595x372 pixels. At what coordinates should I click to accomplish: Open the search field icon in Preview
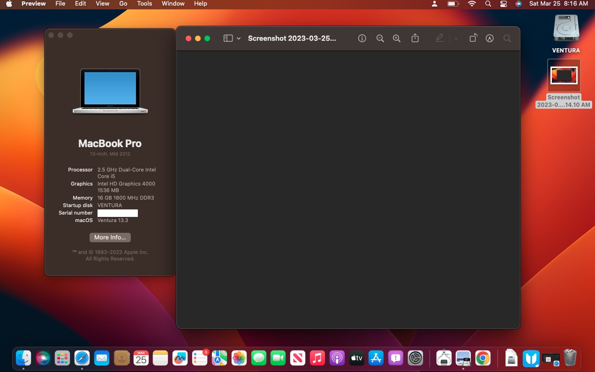pos(507,38)
